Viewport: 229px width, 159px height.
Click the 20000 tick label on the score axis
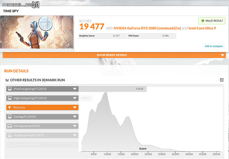135,154
